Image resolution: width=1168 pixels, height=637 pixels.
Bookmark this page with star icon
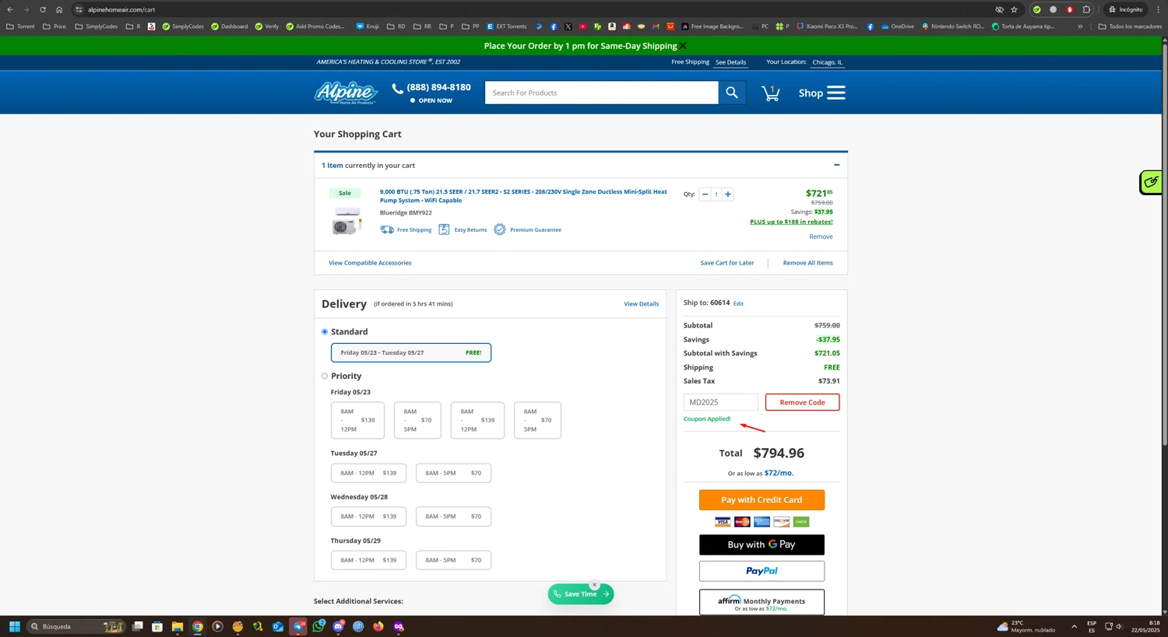click(1014, 9)
